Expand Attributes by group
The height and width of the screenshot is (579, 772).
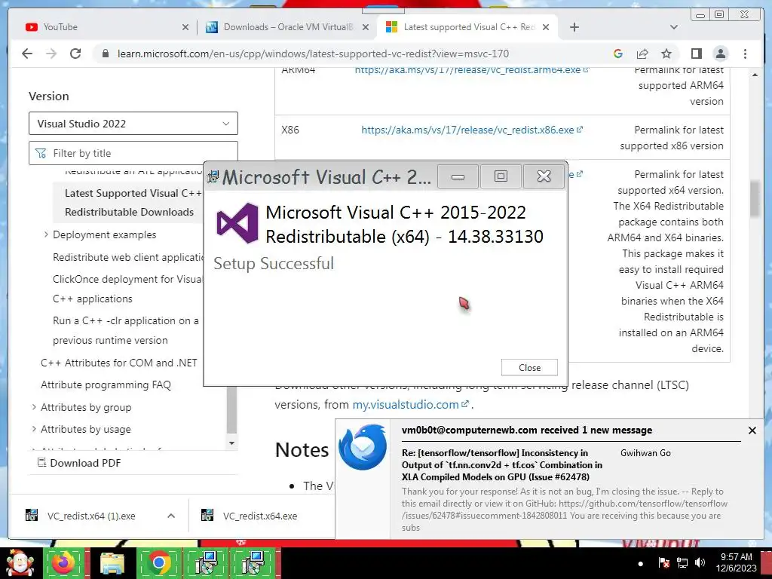click(x=33, y=407)
